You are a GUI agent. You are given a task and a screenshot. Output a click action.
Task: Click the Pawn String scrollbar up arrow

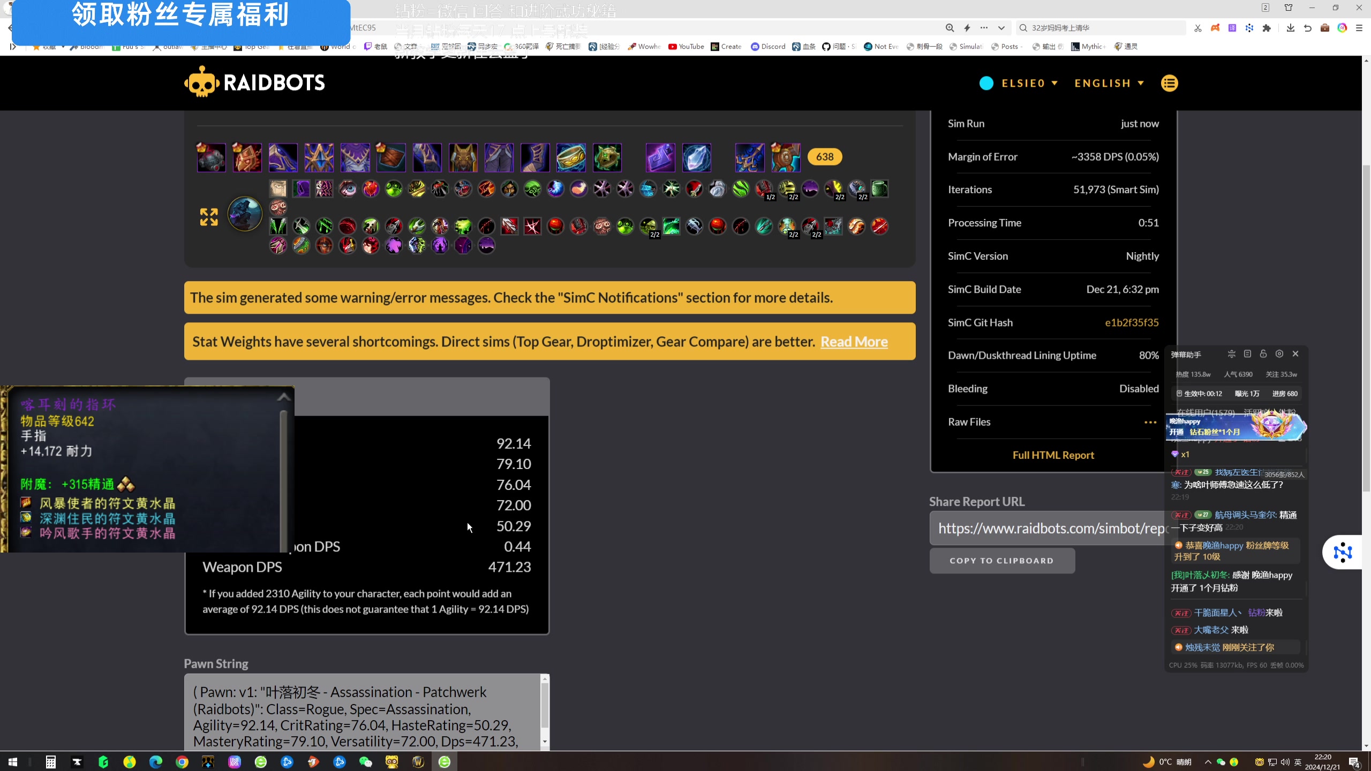click(545, 679)
